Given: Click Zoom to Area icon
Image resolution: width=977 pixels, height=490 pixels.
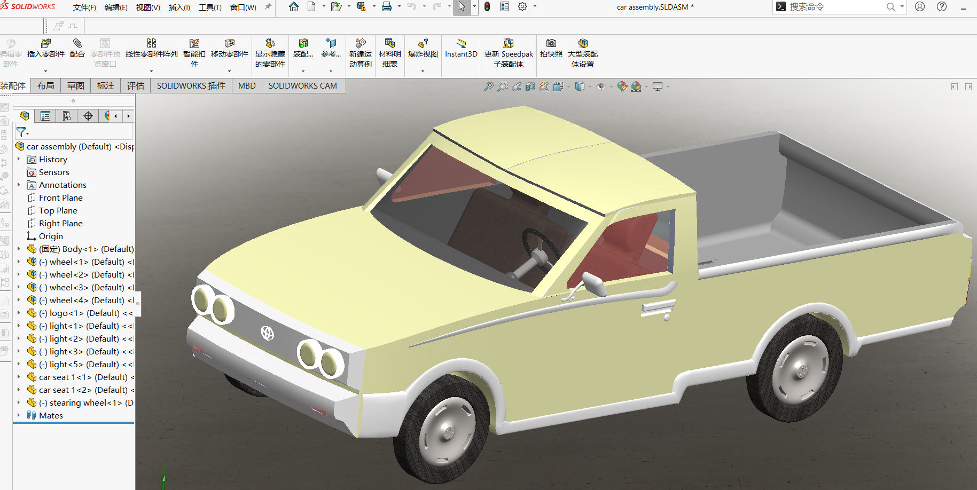Looking at the screenshot, I should click(503, 86).
